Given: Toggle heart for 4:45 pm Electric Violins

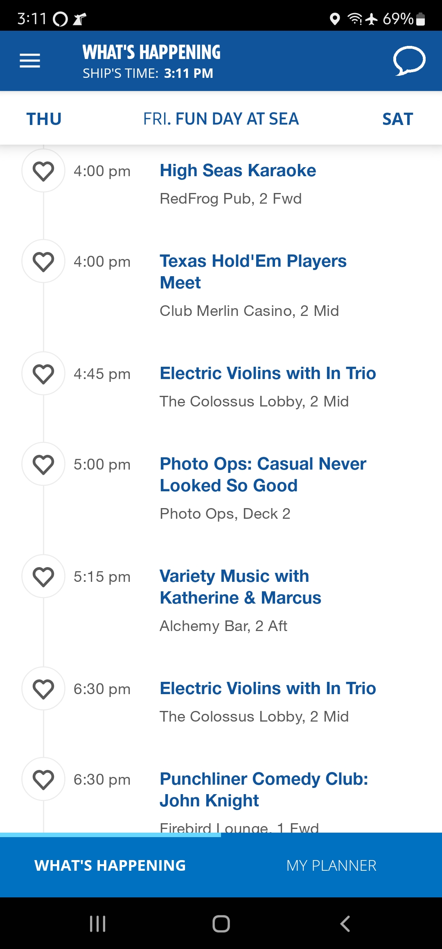Looking at the screenshot, I should click(43, 374).
